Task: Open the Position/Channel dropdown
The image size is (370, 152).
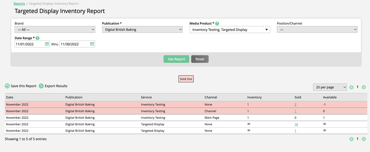Action: [317, 29]
